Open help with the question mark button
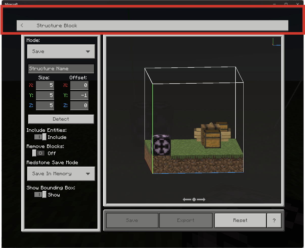Viewport: 305px width, 248px height. coord(274,220)
